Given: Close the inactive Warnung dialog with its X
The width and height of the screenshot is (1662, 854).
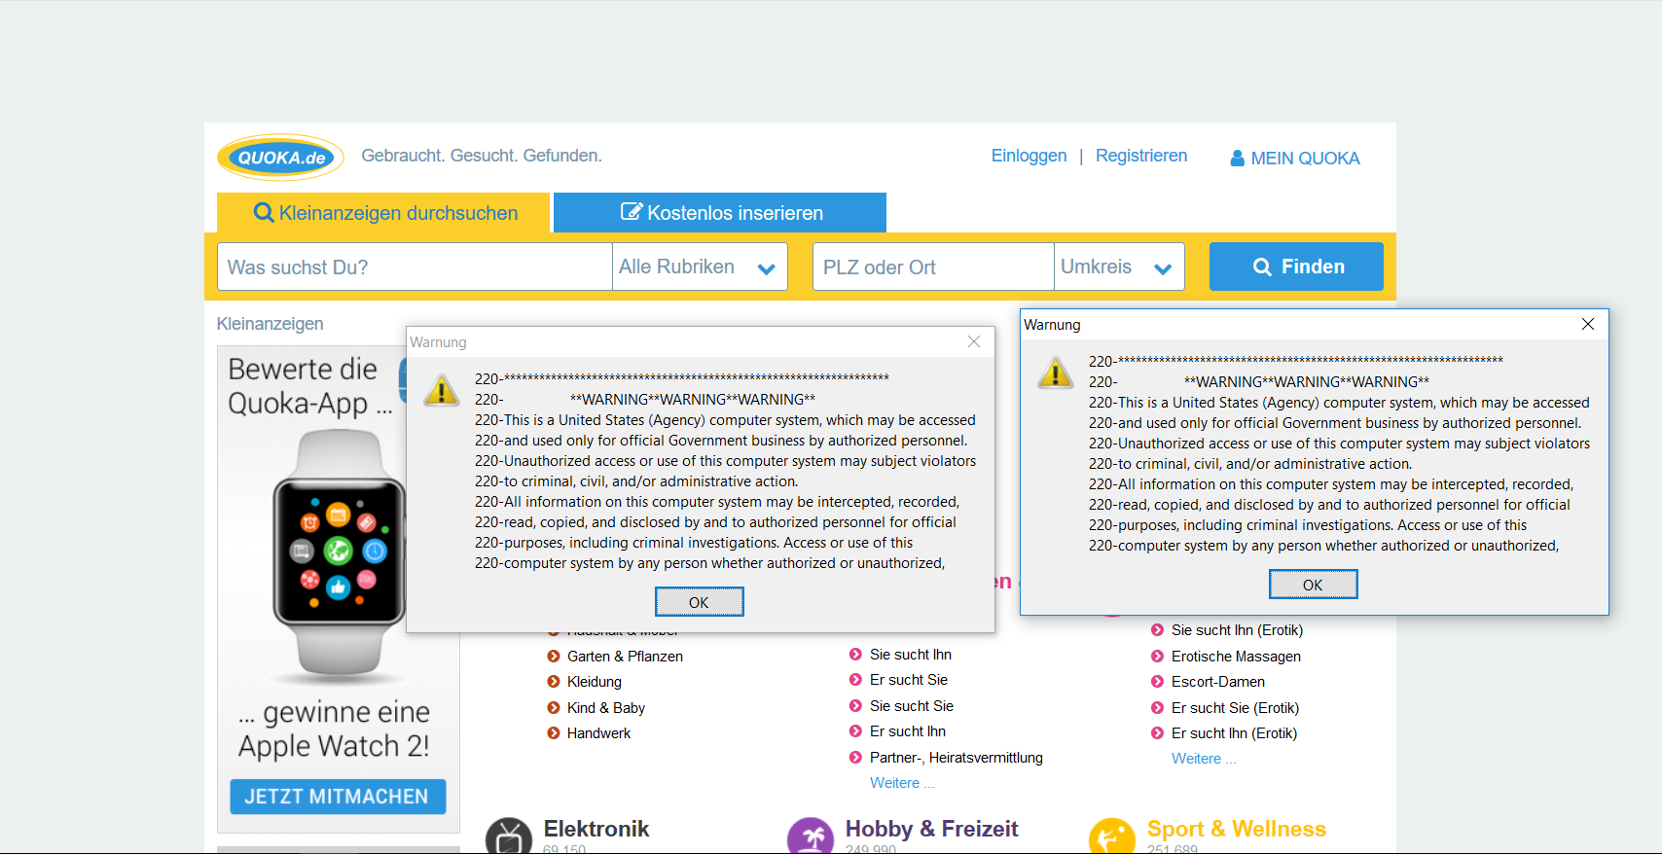Looking at the screenshot, I should (974, 341).
